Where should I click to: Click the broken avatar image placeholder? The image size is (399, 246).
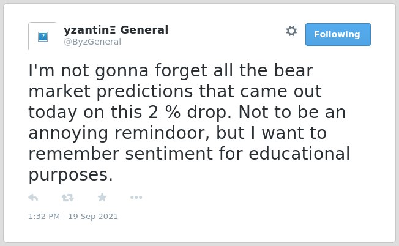pyautogui.click(x=42, y=36)
